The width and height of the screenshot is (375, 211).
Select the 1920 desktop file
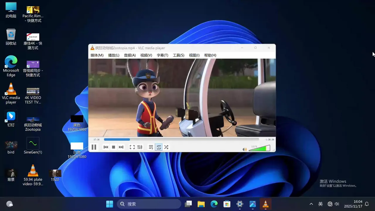point(55,175)
